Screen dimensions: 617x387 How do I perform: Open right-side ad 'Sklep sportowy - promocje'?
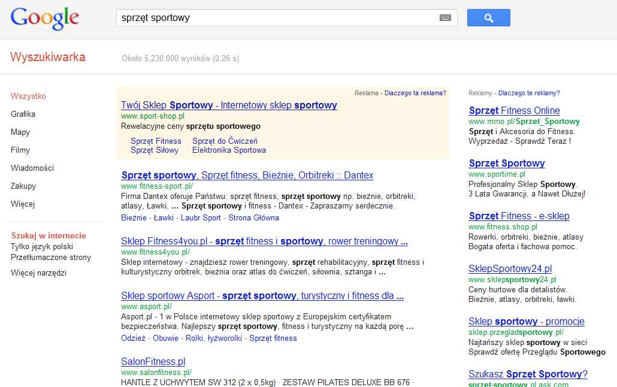point(527,321)
